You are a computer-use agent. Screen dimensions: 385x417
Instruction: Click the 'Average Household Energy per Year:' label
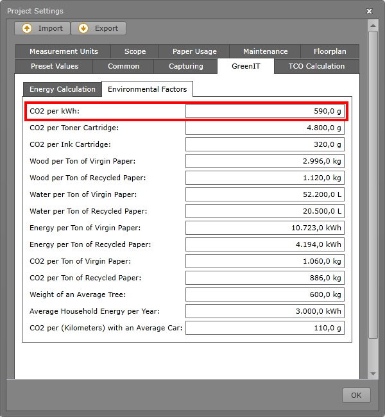point(94,311)
